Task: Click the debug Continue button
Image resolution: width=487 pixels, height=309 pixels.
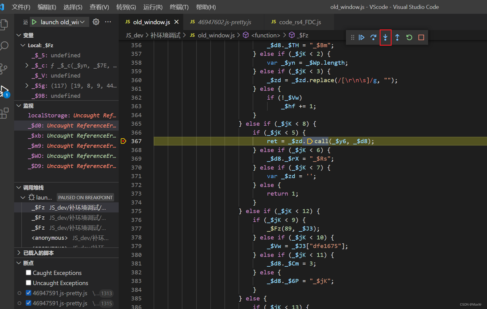Action: click(362, 37)
